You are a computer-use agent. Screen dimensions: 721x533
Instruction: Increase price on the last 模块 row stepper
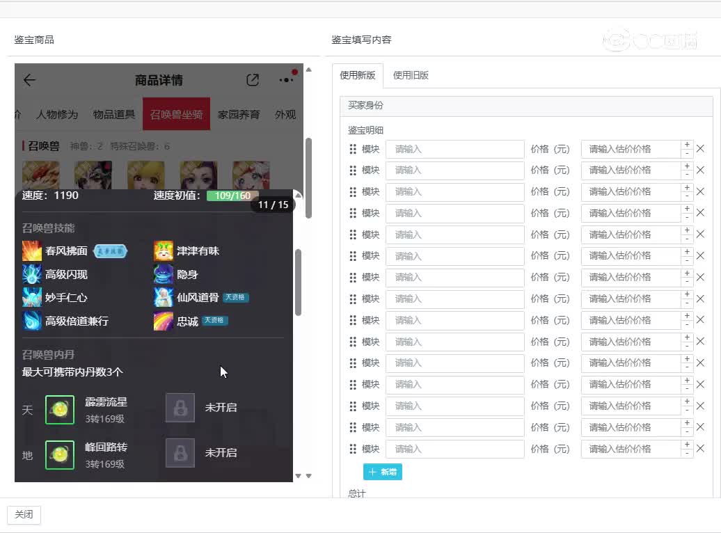[x=687, y=444]
